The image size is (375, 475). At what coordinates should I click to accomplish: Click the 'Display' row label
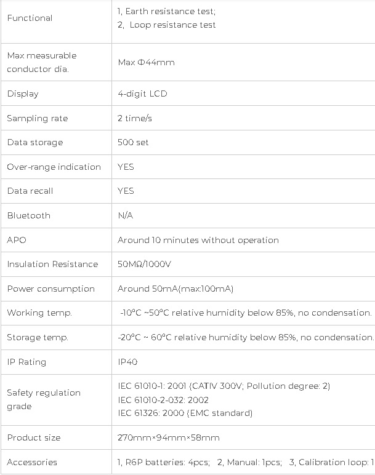click(x=23, y=94)
